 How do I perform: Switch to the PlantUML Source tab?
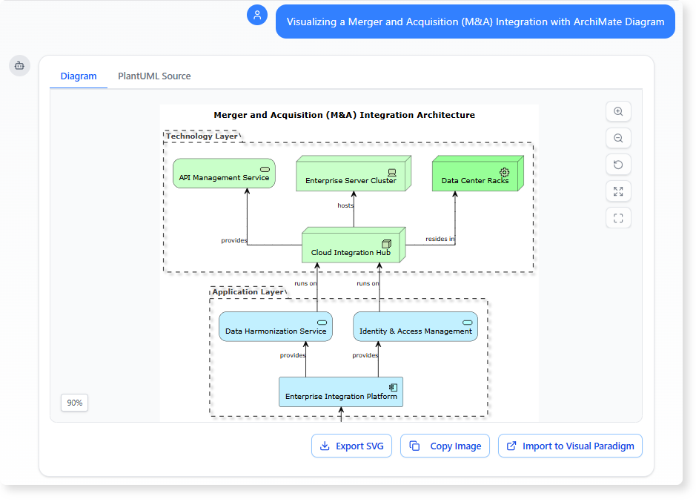click(153, 76)
